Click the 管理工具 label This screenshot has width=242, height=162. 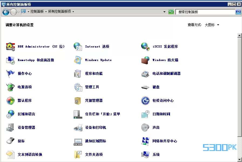92,87
